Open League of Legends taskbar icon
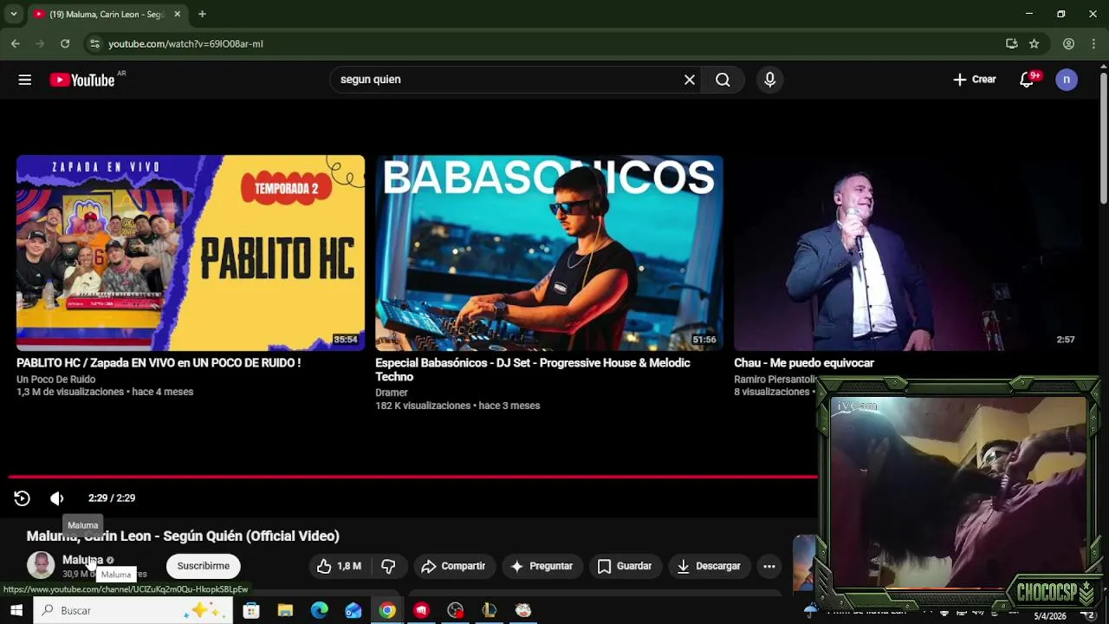Screen dimensions: 1109x624 (490, 610)
